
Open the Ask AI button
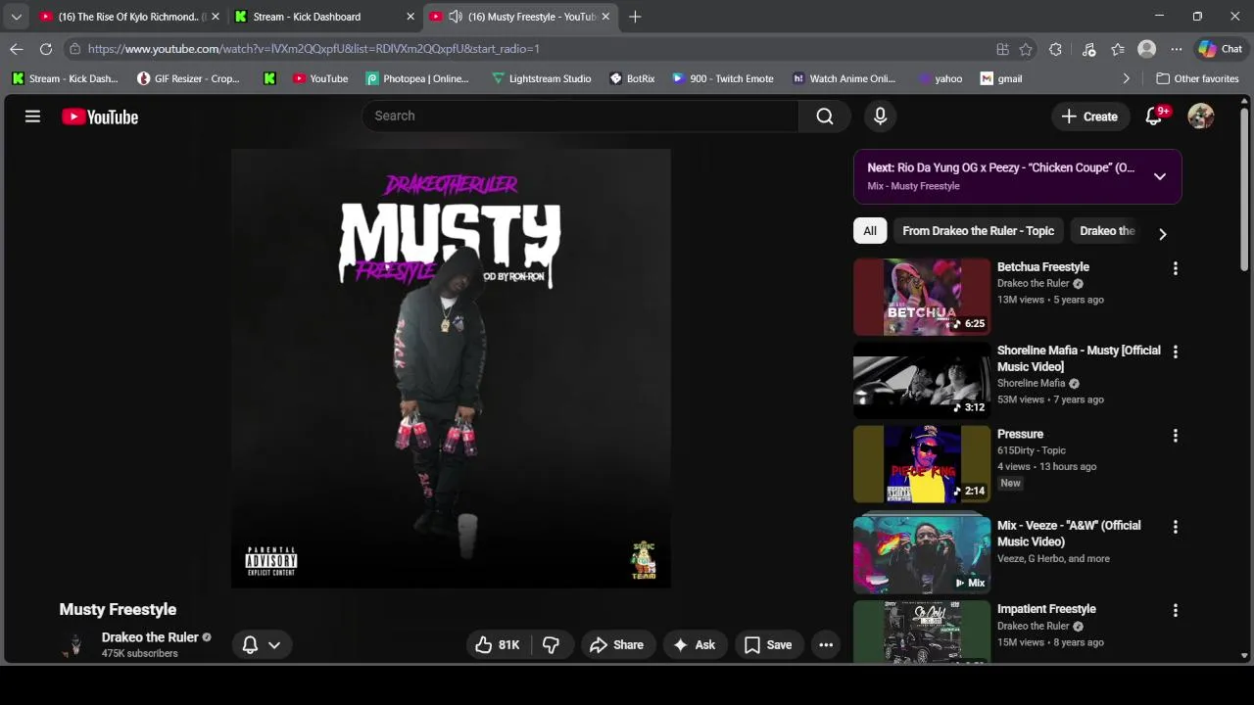pyautogui.click(x=695, y=644)
